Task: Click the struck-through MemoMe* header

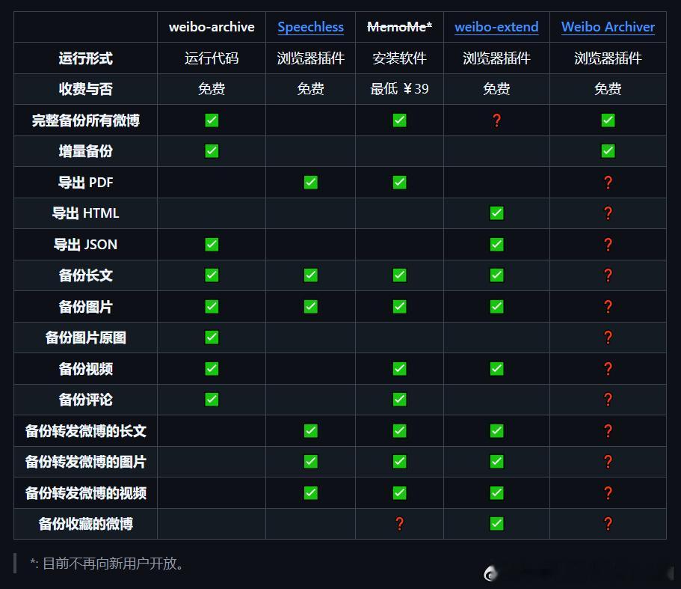Action: click(x=399, y=27)
